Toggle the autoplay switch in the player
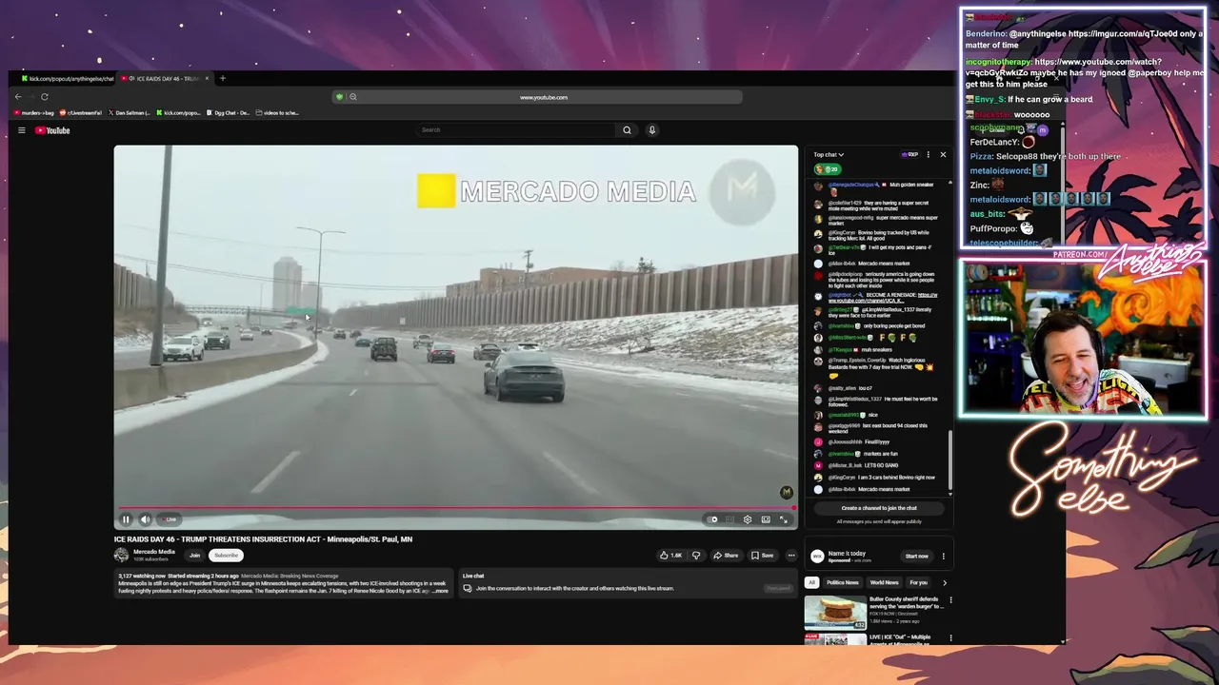This screenshot has height=685, width=1219. (711, 519)
